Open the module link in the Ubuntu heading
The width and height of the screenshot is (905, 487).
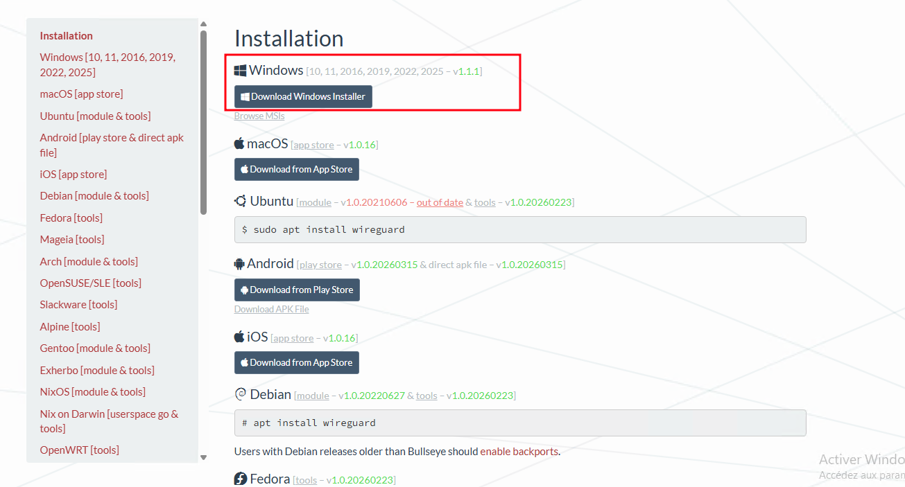coord(315,203)
